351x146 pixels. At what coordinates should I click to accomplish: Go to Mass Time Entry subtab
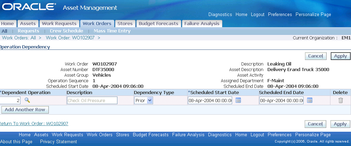(112, 31)
